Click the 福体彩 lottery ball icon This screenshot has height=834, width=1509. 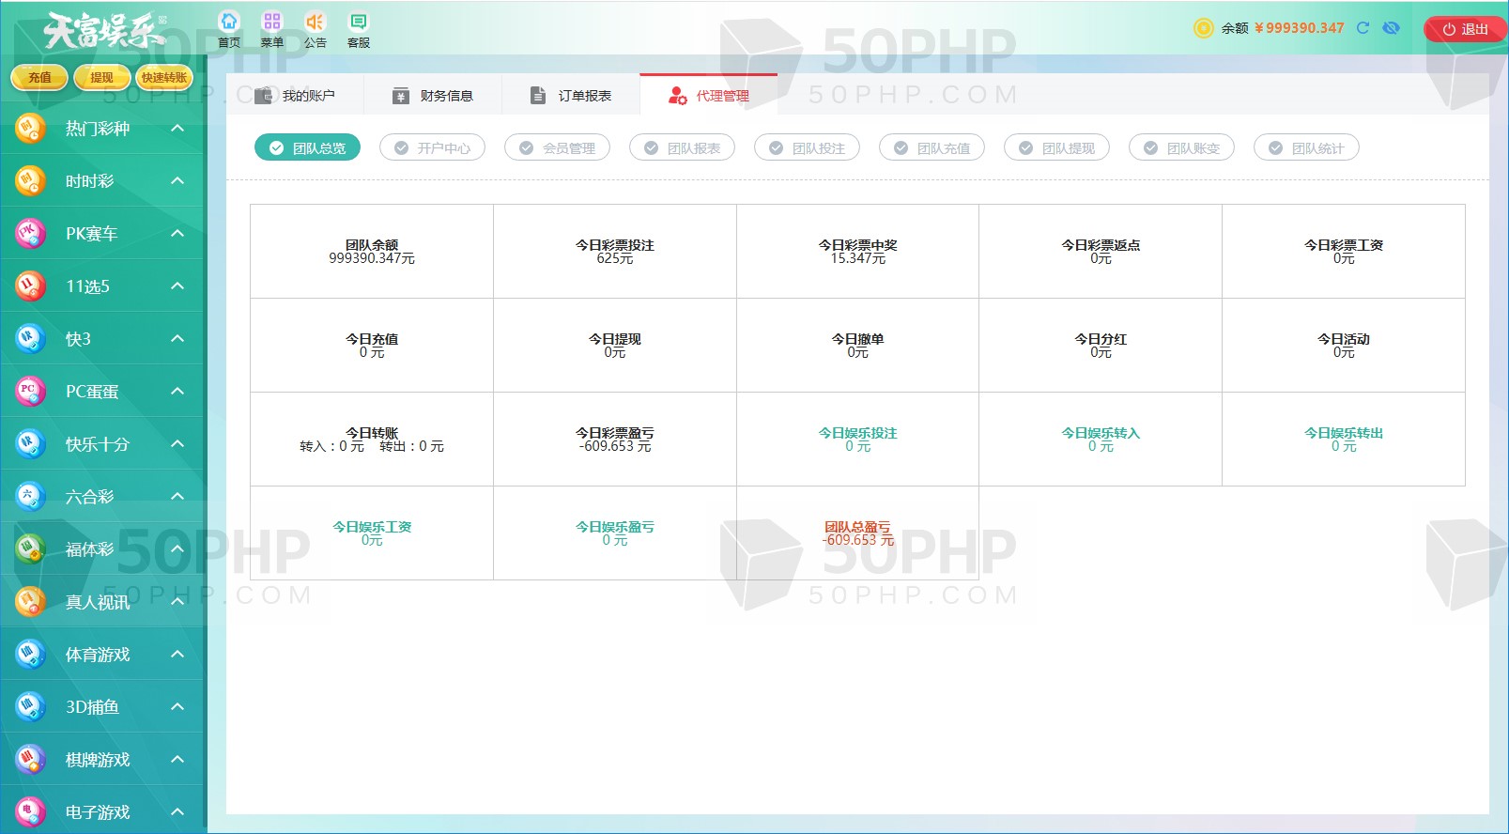tap(30, 548)
